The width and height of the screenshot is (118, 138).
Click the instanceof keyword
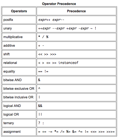click(68, 63)
